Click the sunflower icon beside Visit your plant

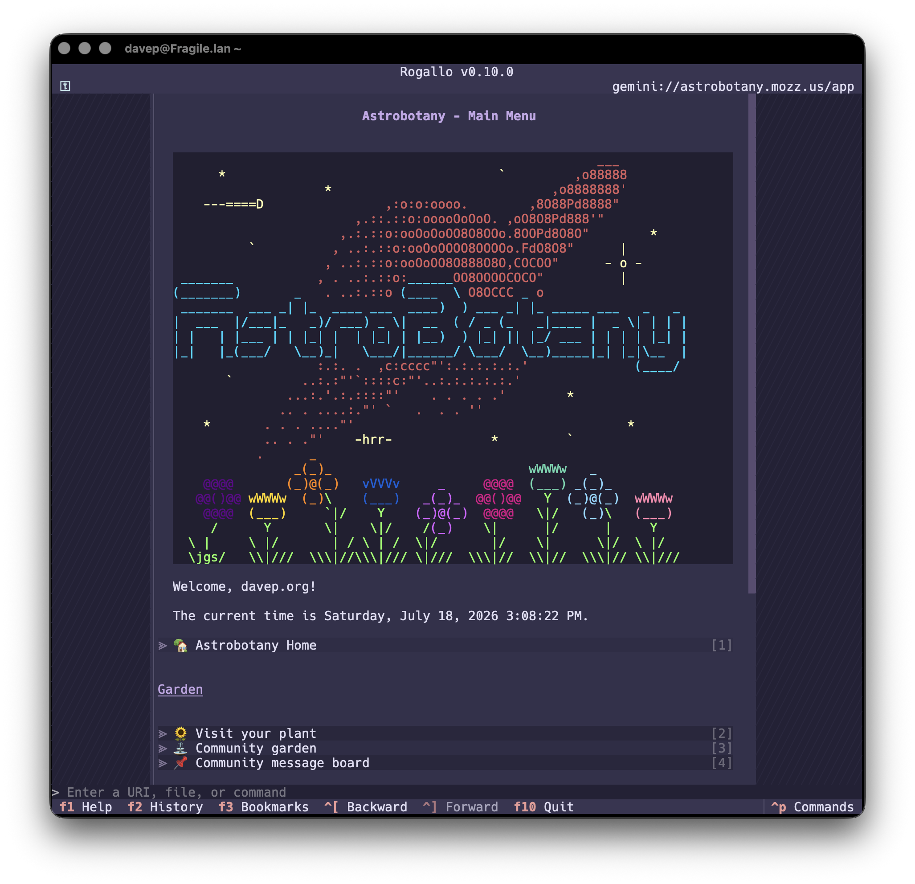point(181,733)
